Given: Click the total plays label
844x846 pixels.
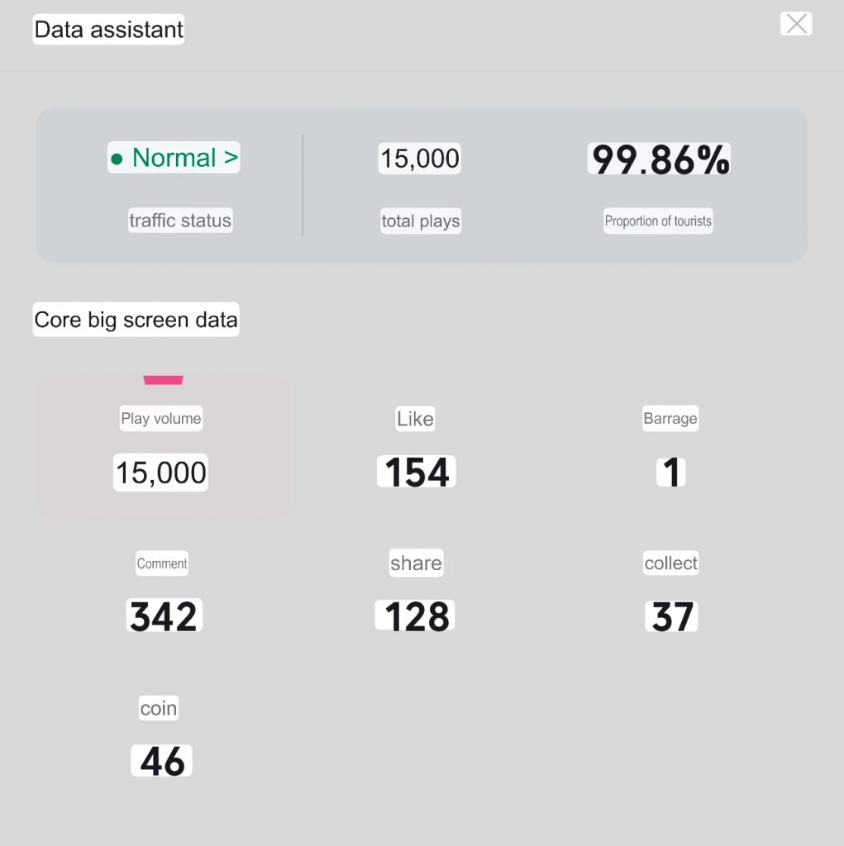Looking at the screenshot, I should pos(421,221).
